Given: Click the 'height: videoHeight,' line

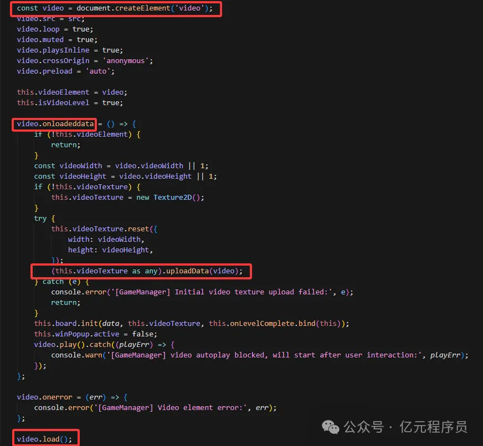Looking at the screenshot, I should [x=110, y=250].
